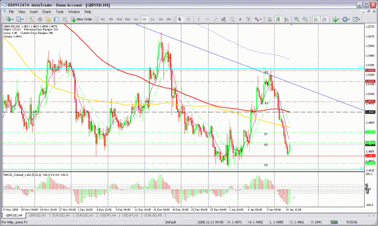
Task: Select the Draw Text 'A' tool
Action: click(x=240, y=19)
